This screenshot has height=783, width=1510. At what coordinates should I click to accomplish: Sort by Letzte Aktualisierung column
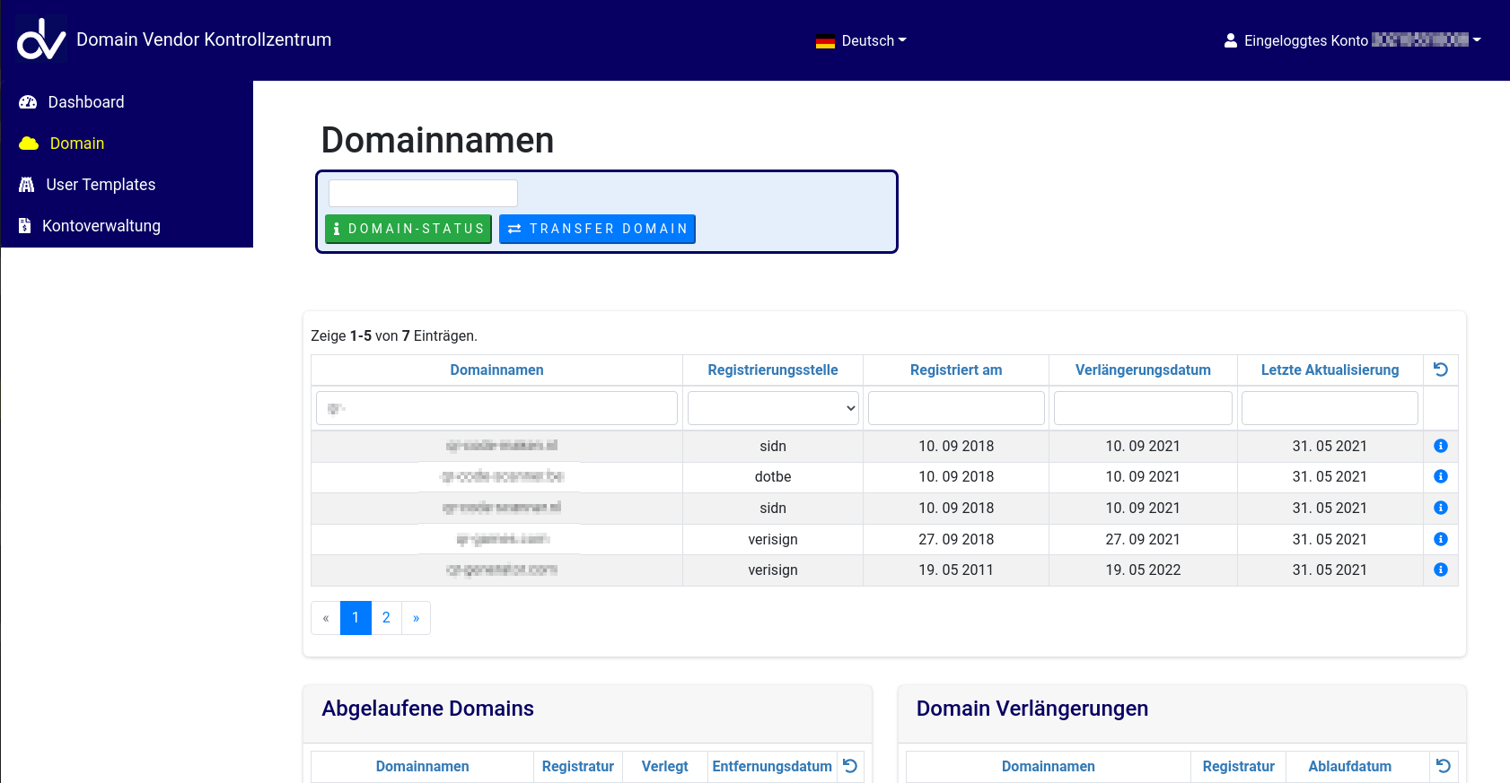click(x=1330, y=370)
